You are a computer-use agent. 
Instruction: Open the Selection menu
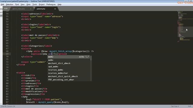tap(9, 4)
